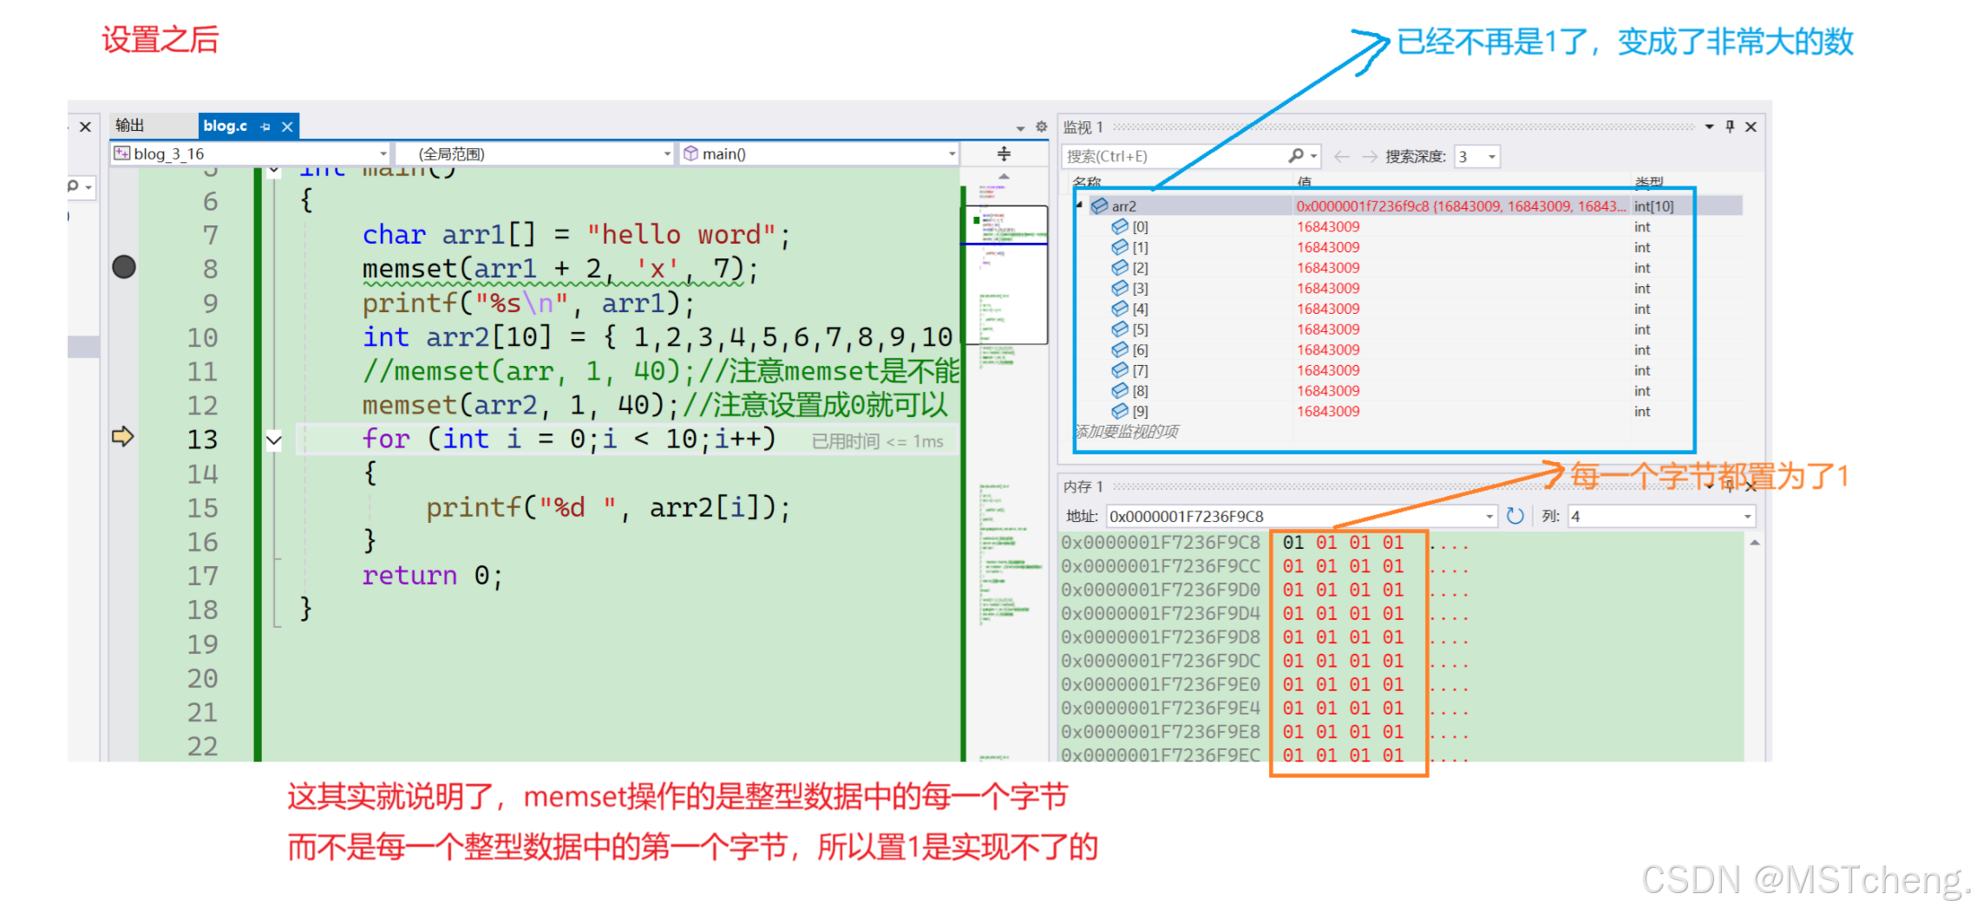
Task: Collapse the arr2 watch entry
Action: coord(1078,205)
